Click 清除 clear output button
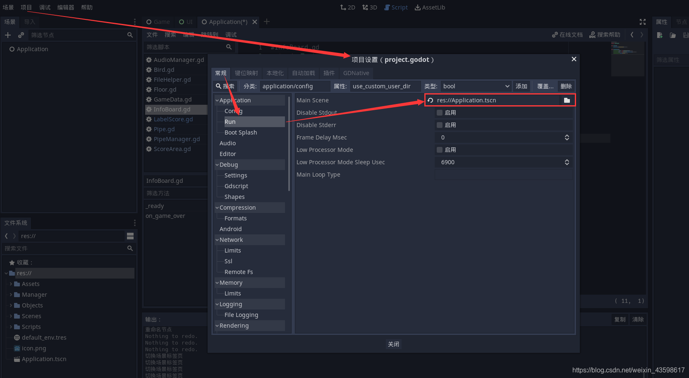Viewport: 689px width, 378px height. coord(638,319)
